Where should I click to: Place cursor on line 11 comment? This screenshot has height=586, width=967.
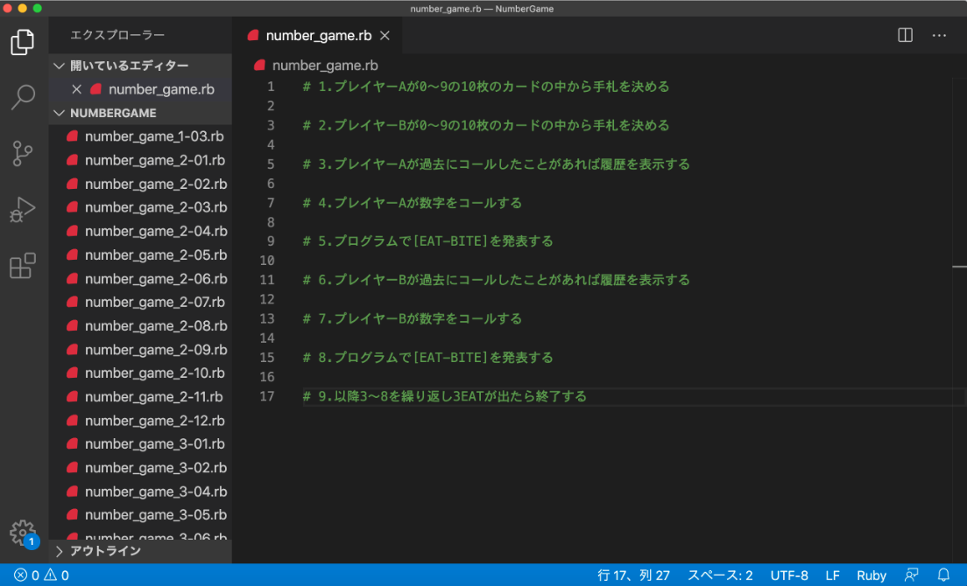coord(496,280)
